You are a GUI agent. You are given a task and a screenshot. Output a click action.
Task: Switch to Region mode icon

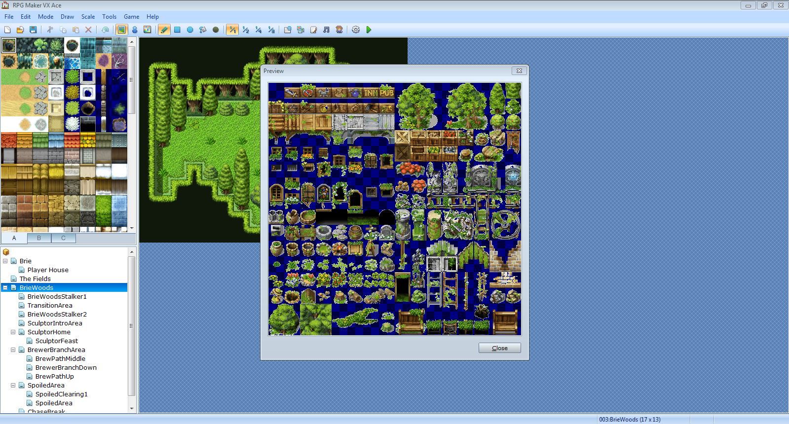coord(148,30)
